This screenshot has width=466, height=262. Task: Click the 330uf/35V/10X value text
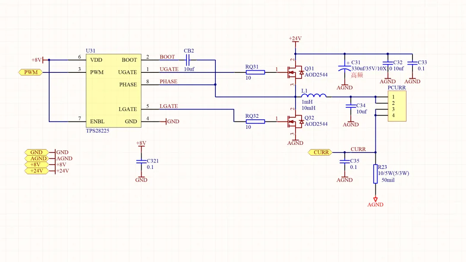pyautogui.click(x=369, y=69)
